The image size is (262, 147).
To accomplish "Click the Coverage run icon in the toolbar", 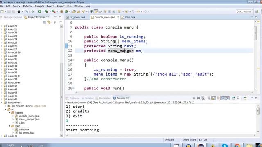I will click(47, 11).
